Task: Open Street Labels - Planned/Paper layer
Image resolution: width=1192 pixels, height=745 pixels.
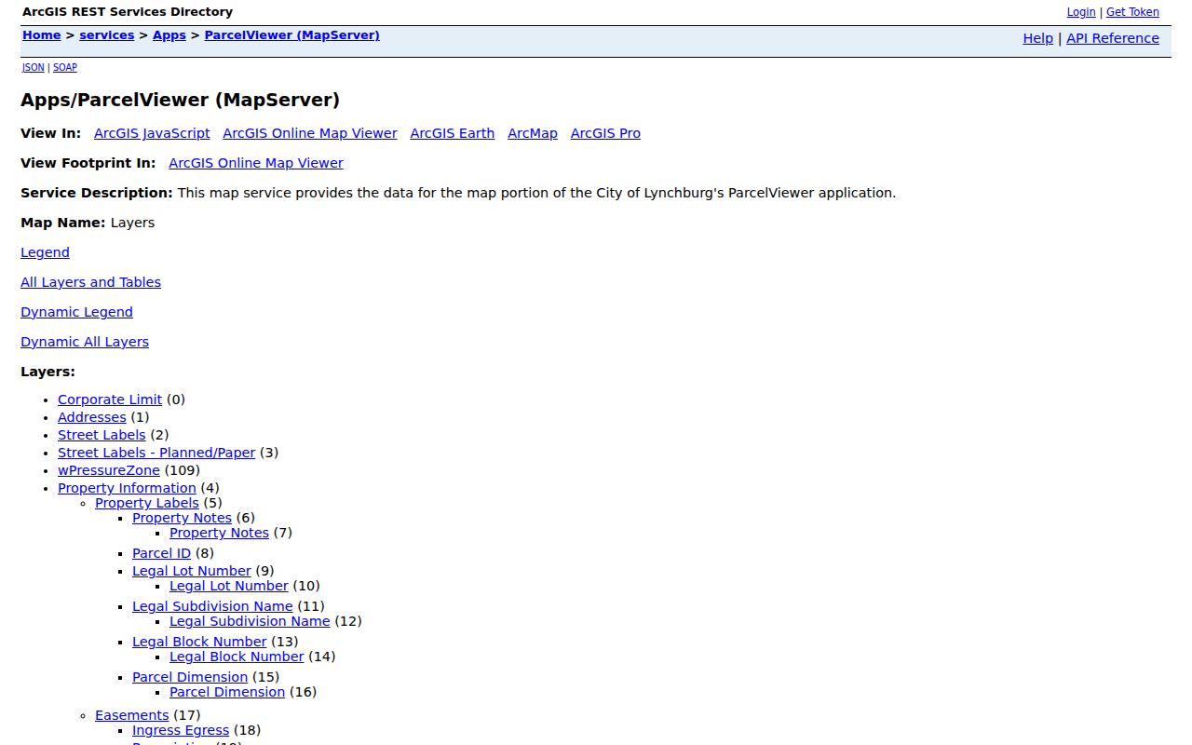Action: [x=156, y=453]
